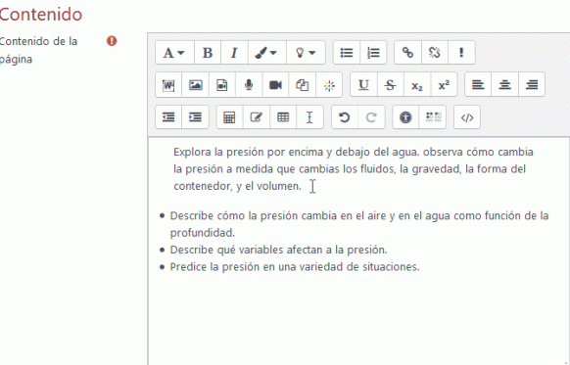Click the required field warning icon
Viewport: 570px width, 365px height.
click(x=112, y=41)
